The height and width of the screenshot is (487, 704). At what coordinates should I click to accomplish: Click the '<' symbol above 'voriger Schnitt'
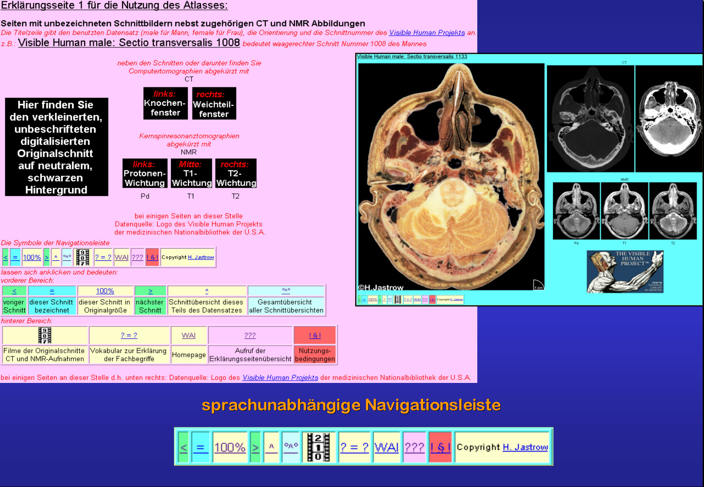pos(14,291)
